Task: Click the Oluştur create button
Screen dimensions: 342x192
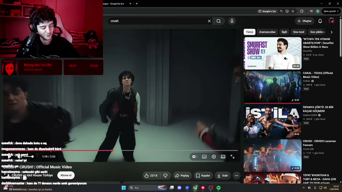Action: (x=304, y=21)
